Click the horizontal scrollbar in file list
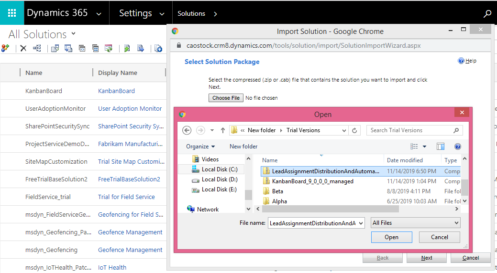The image size is (497, 273). click(330, 209)
